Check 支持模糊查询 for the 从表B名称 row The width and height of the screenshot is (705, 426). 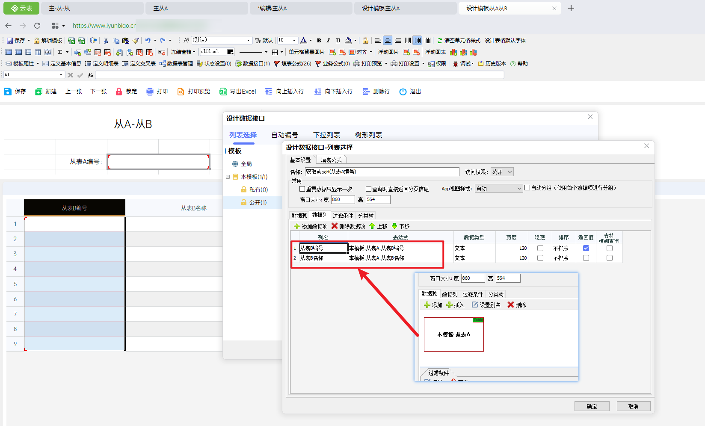(x=610, y=258)
